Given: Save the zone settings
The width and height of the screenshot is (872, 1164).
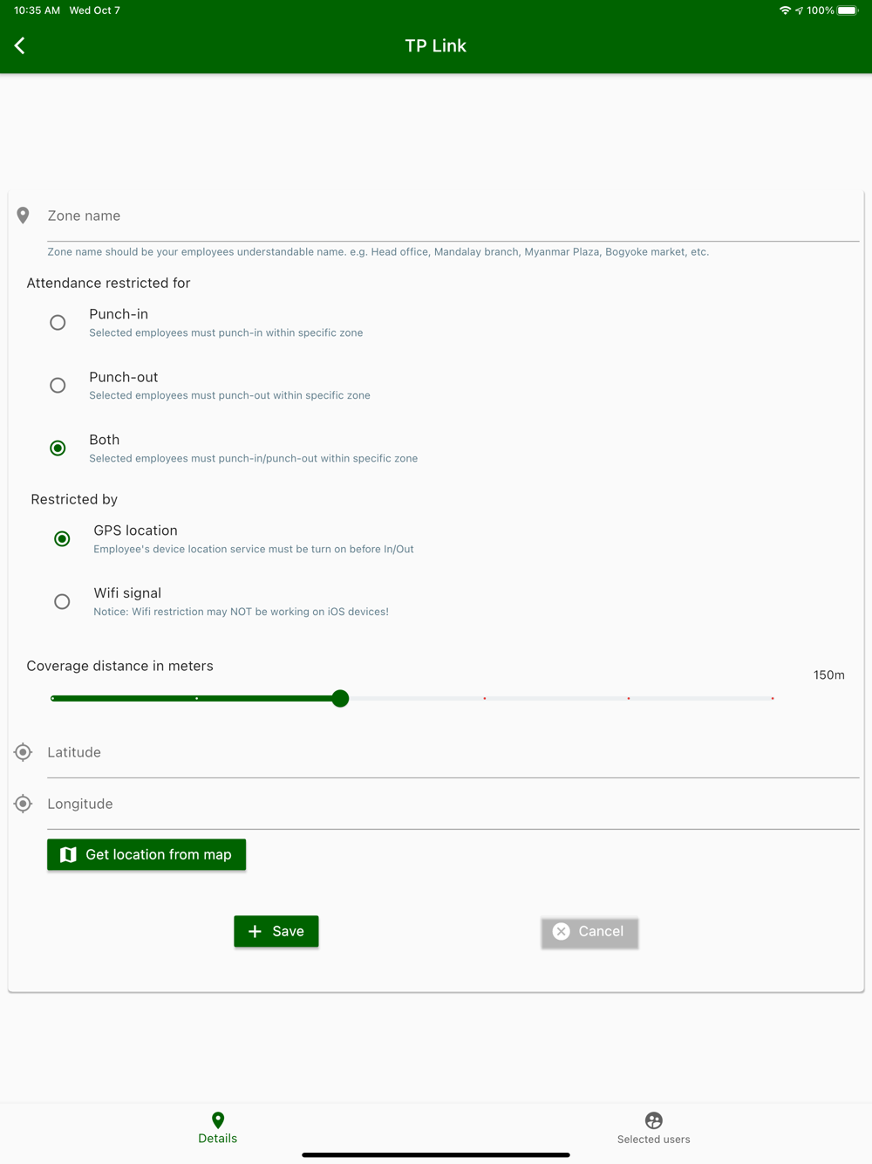Looking at the screenshot, I should tap(276, 931).
